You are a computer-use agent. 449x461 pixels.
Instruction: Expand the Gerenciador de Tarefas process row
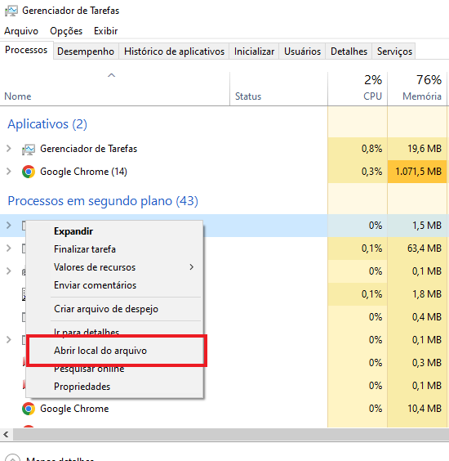pyautogui.click(x=9, y=149)
